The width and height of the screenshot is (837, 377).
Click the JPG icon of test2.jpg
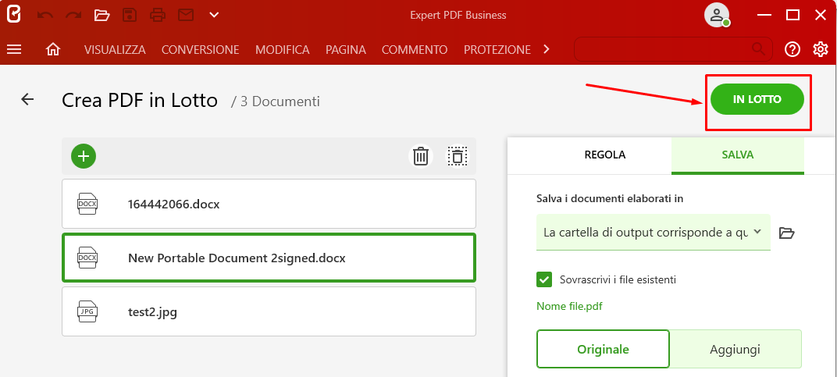[x=87, y=311]
